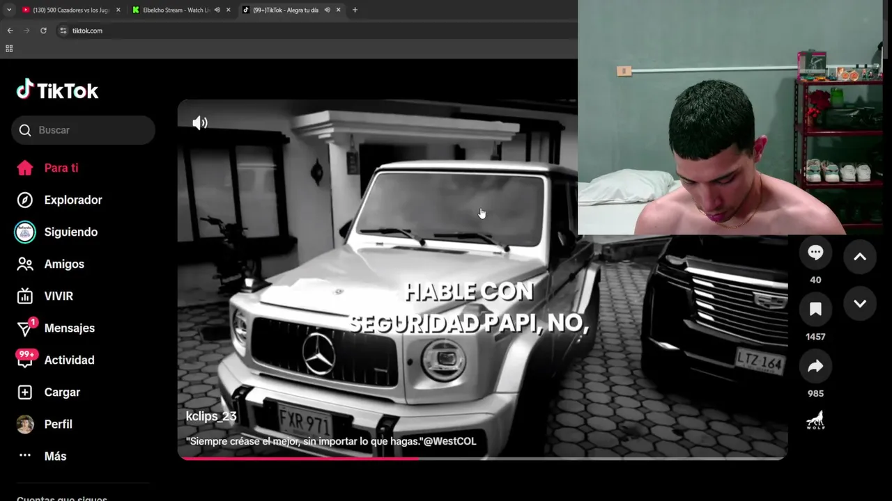892x501 pixels.
Task: Open the tab search dropdown
Action: (x=9, y=10)
